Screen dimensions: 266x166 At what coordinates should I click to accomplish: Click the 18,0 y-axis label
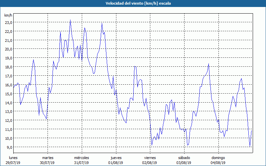coord(8,67)
